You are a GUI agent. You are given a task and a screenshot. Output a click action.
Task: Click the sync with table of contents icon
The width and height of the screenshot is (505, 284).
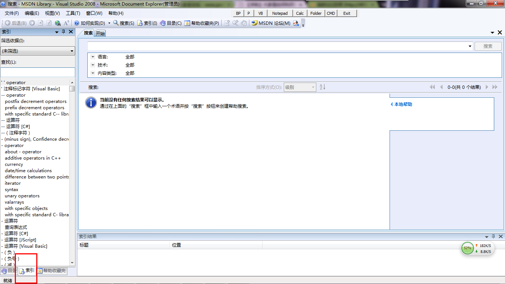[244, 23]
